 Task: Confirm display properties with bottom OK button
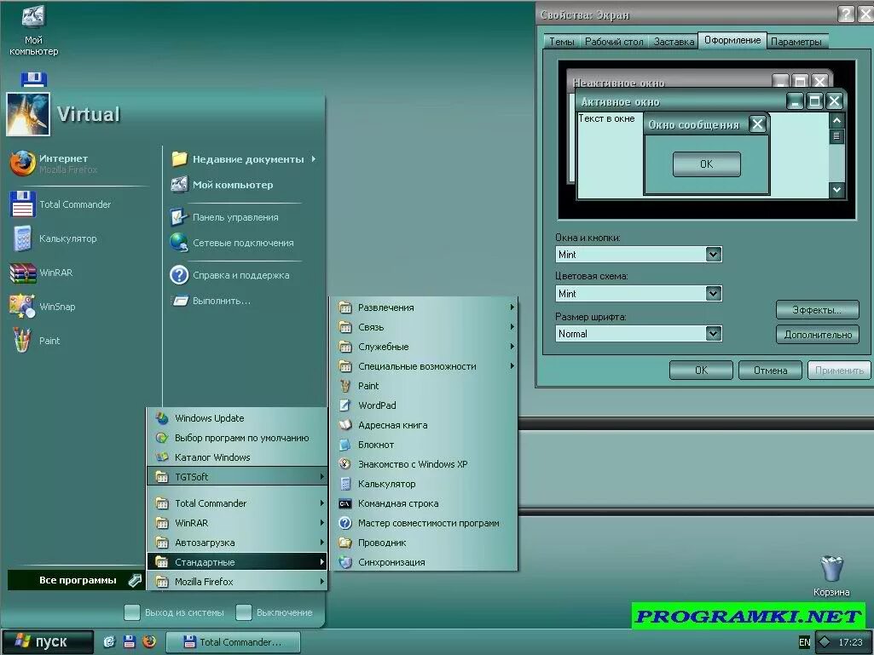pyautogui.click(x=701, y=371)
